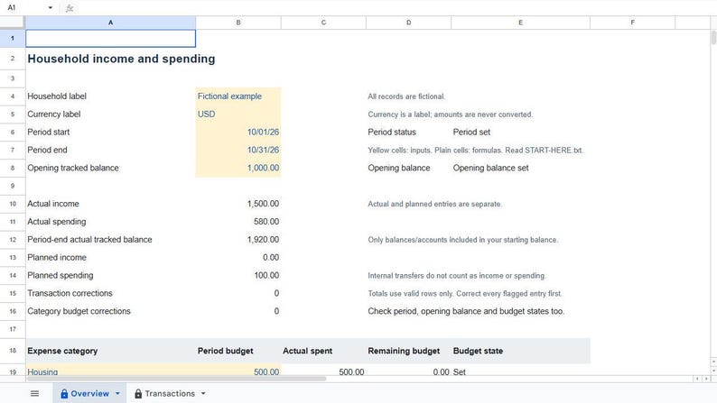Click horizontal scroll left arrow

click(697, 379)
